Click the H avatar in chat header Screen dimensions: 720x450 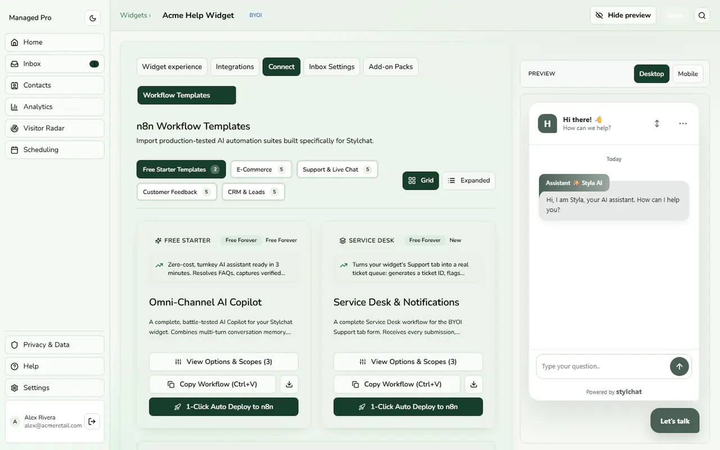coord(547,124)
